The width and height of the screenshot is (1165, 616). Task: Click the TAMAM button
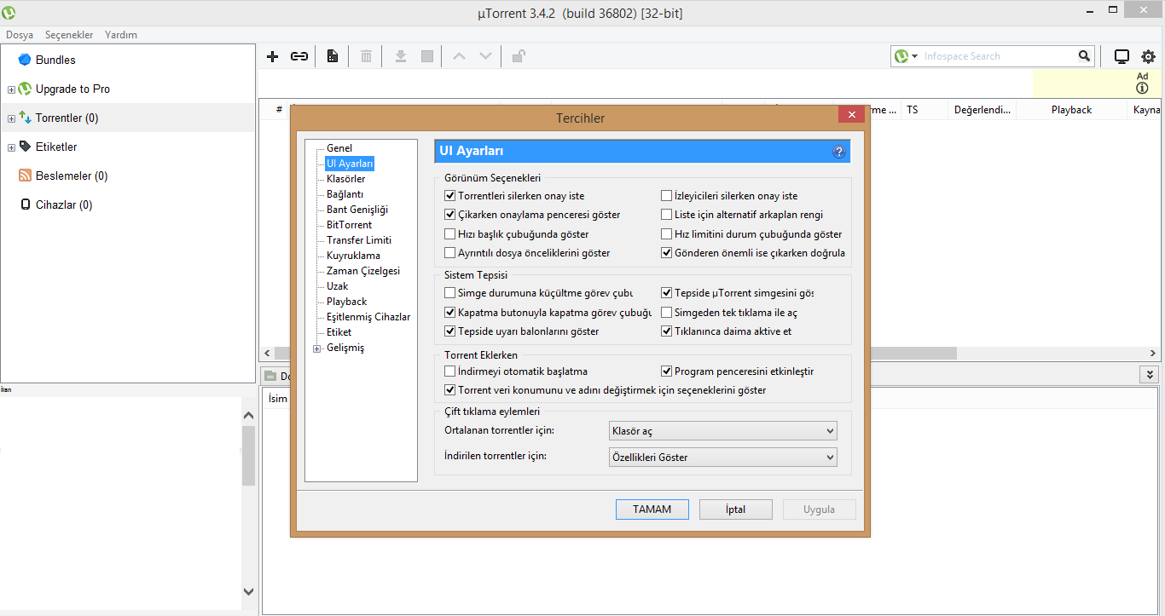pos(652,509)
